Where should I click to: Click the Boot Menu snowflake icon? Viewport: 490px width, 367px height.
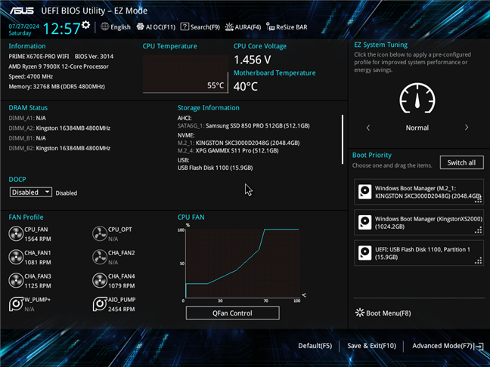[360, 313]
